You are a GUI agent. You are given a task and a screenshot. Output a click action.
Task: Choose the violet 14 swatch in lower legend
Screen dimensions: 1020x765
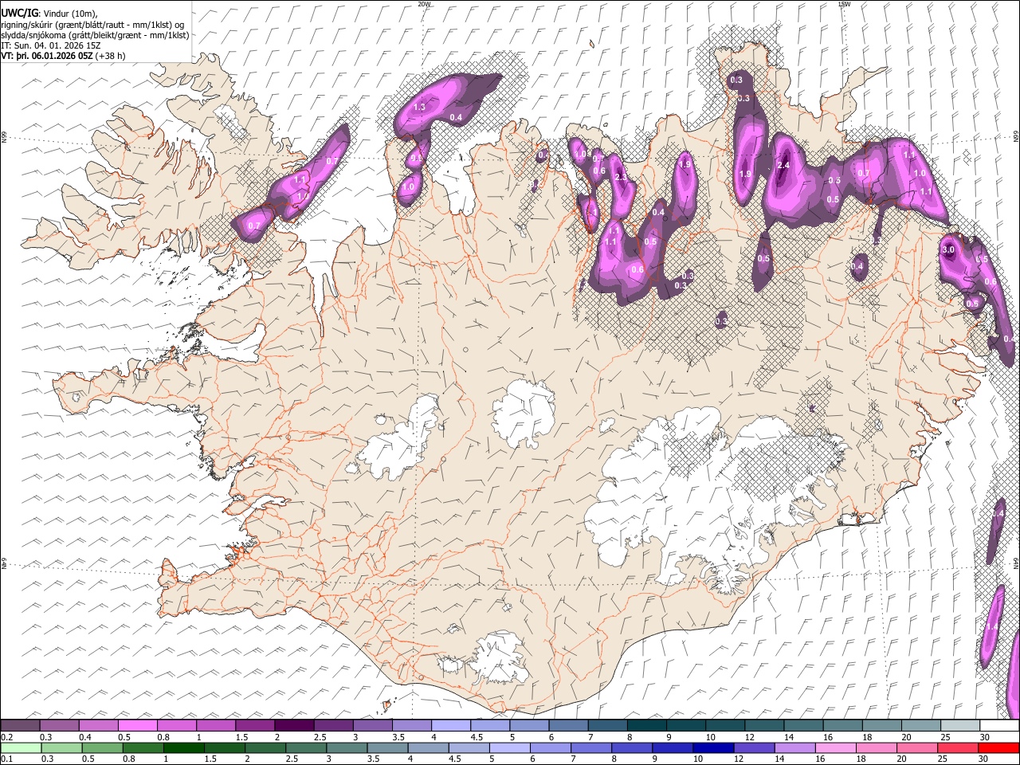(x=794, y=747)
